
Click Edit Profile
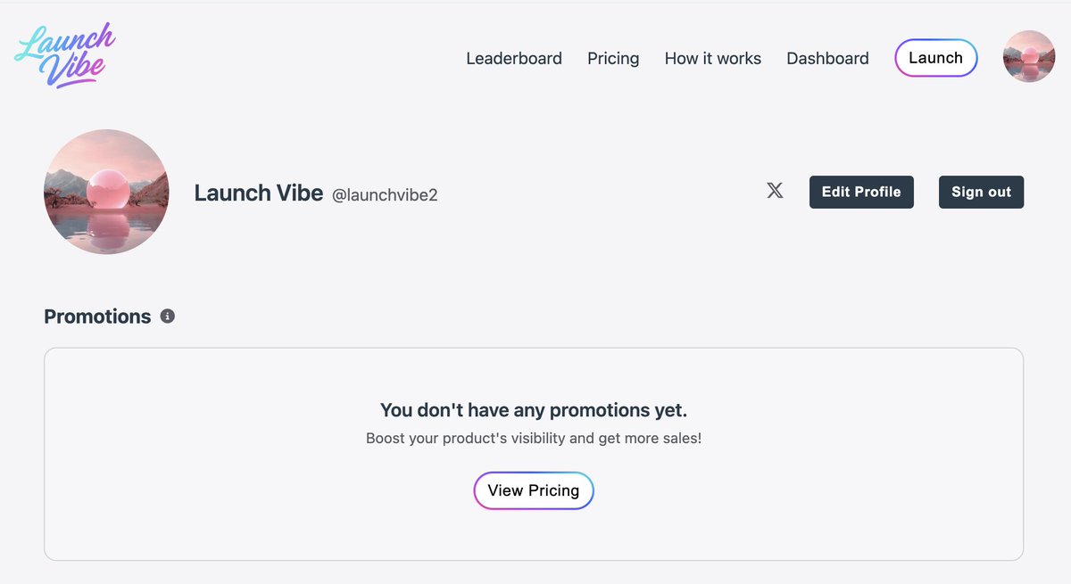click(861, 193)
